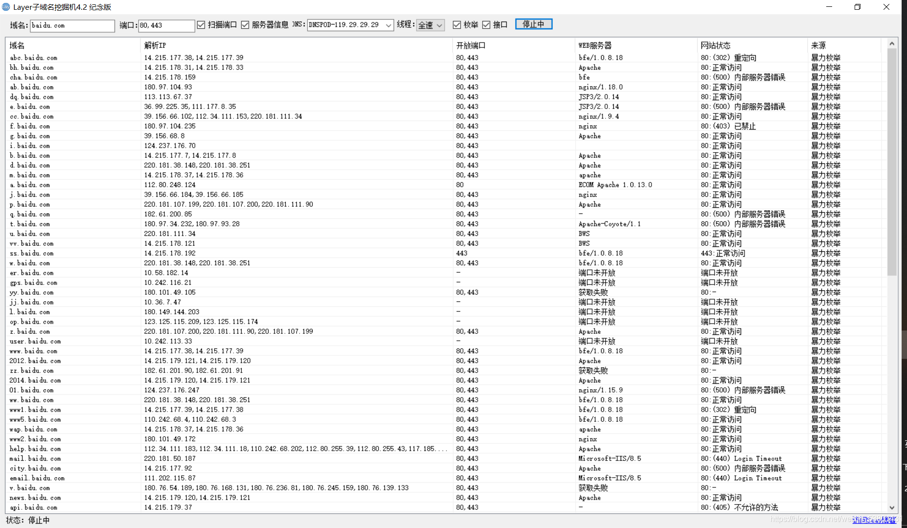
Task: Click IP 113.113.67.37 cell
Action: click(x=168, y=97)
